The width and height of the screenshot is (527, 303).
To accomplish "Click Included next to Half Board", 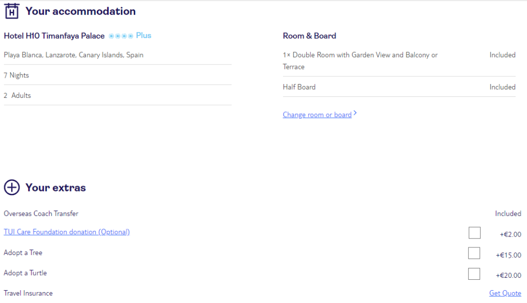I will point(502,87).
